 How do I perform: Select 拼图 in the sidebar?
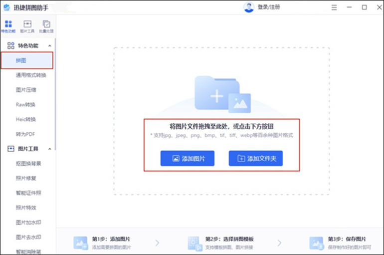(27, 60)
